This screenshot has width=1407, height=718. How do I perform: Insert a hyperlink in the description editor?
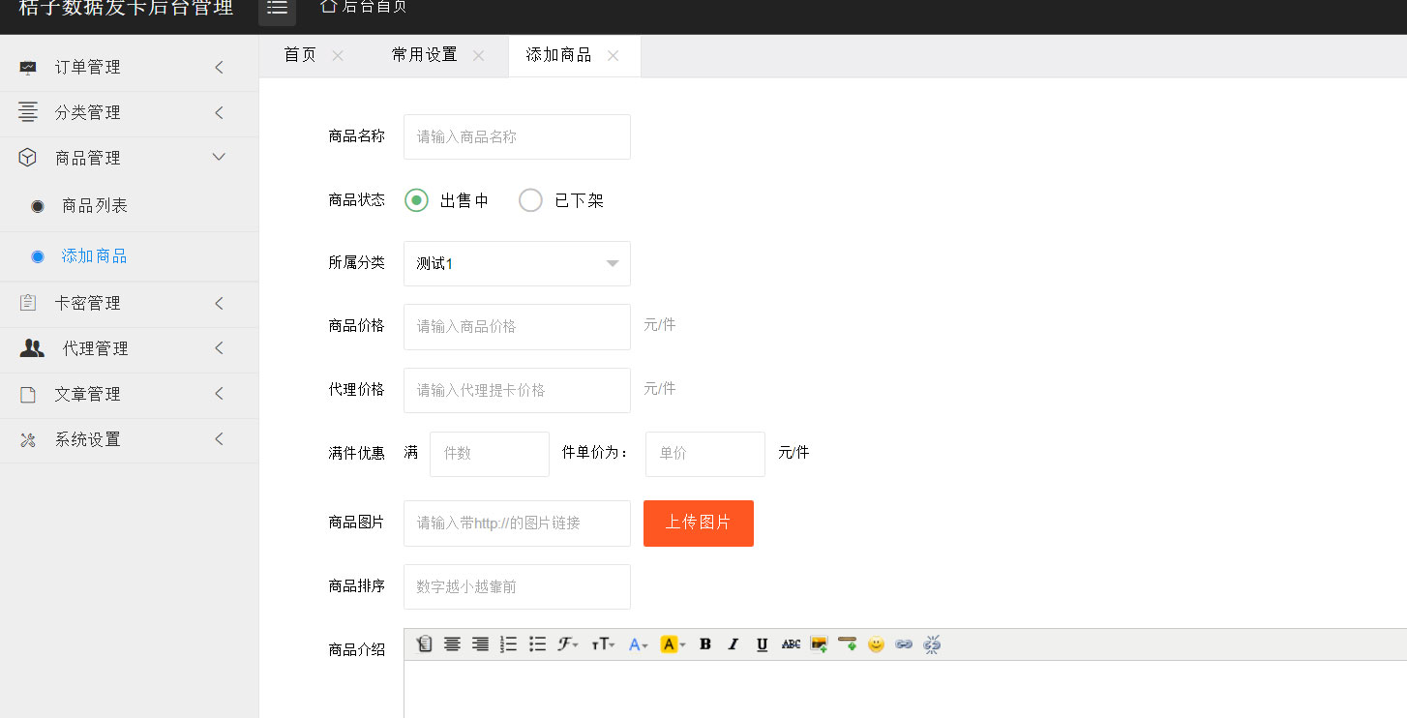903,643
